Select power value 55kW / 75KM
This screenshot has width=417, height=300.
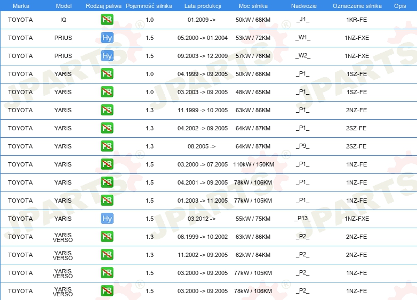coord(253,219)
